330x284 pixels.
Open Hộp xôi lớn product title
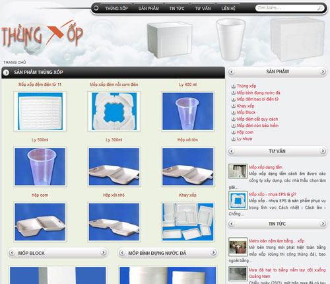point(187,140)
